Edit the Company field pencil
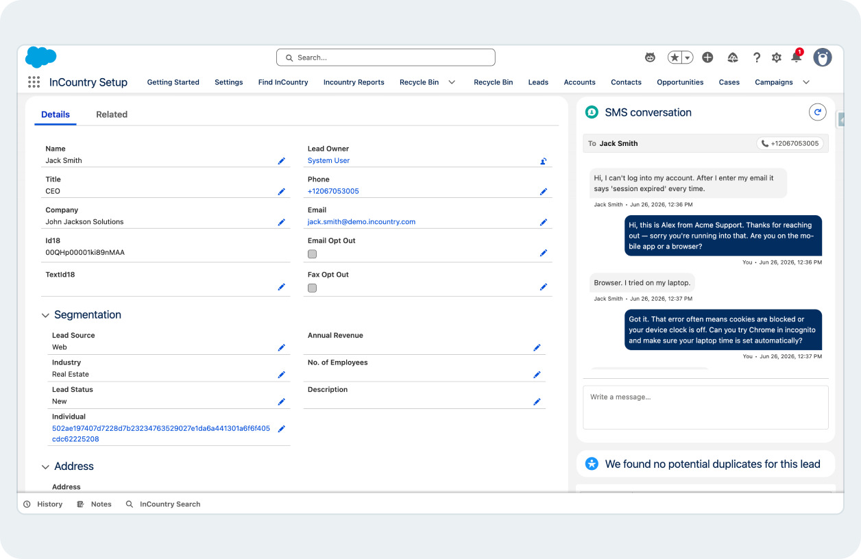Viewport: 861px width, 559px height. pyautogui.click(x=281, y=223)
